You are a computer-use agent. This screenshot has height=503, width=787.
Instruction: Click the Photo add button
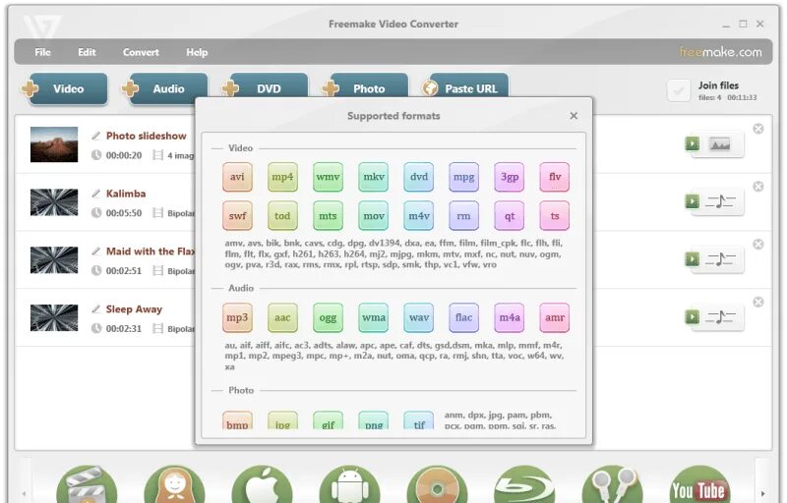coord(365,85)
